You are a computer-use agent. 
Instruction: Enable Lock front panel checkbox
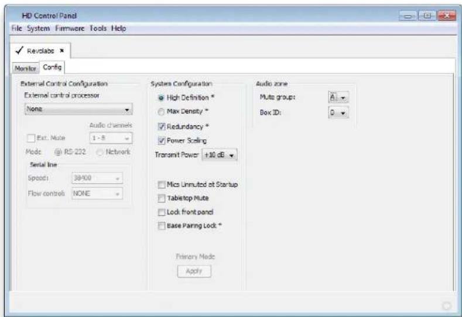point(162,212)
